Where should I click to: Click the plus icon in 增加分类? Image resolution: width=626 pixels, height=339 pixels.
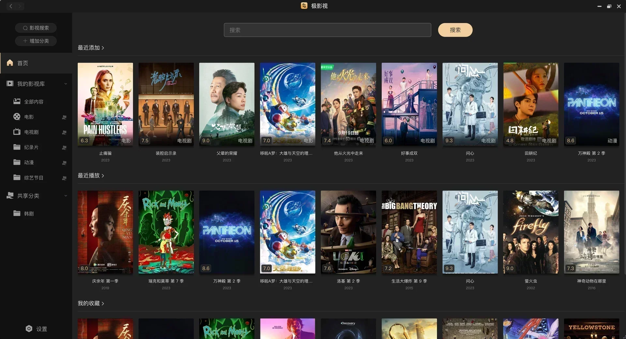(25, 41)
